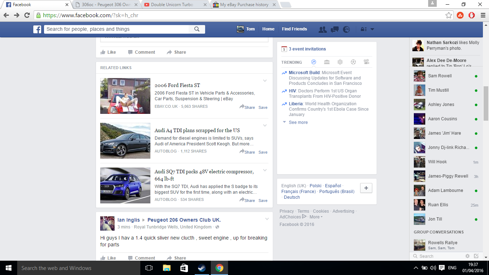Bookmark page with the star icon

coord(449,15)
